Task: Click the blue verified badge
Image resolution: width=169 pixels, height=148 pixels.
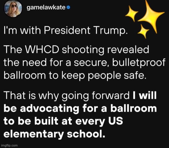Action: [68, 7]
